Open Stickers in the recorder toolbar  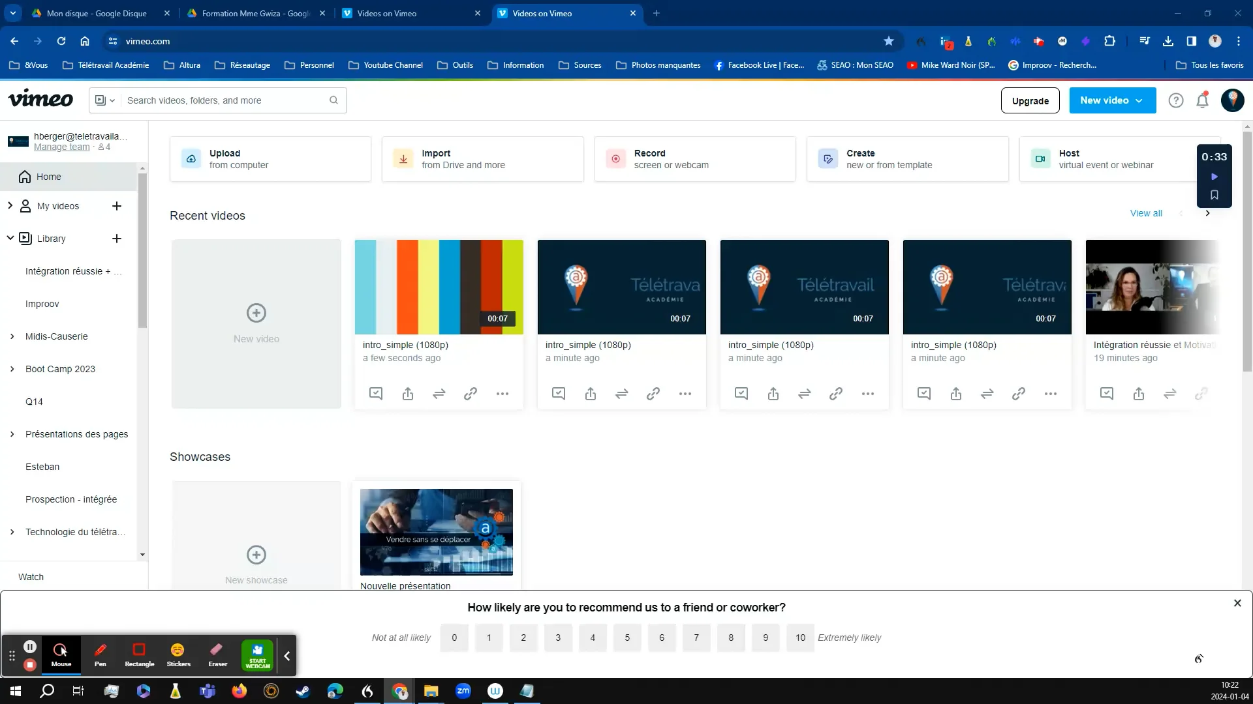178,654
